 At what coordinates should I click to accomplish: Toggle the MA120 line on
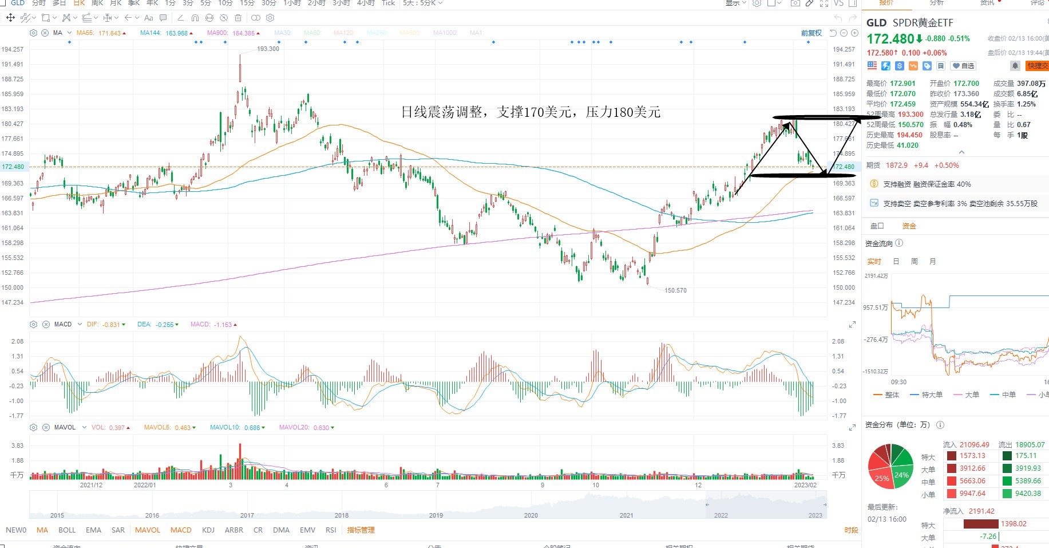coord(343,33)
